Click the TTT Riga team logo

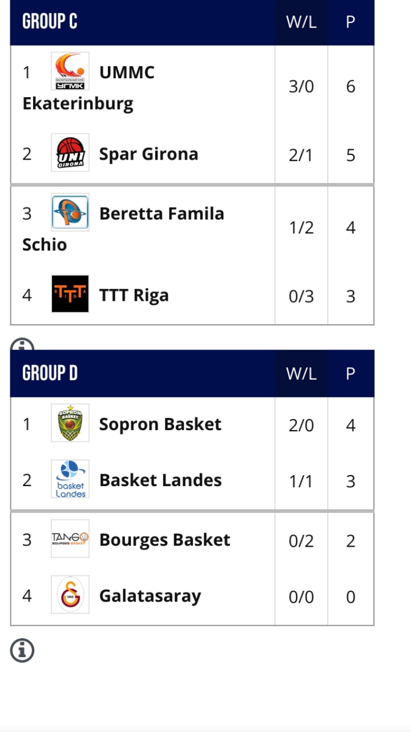70,294
